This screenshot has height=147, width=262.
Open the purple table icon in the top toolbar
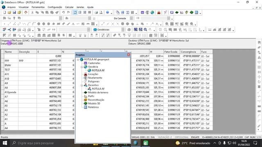coord(142,13)
